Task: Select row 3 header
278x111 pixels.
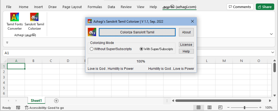Action: [4, 77]
